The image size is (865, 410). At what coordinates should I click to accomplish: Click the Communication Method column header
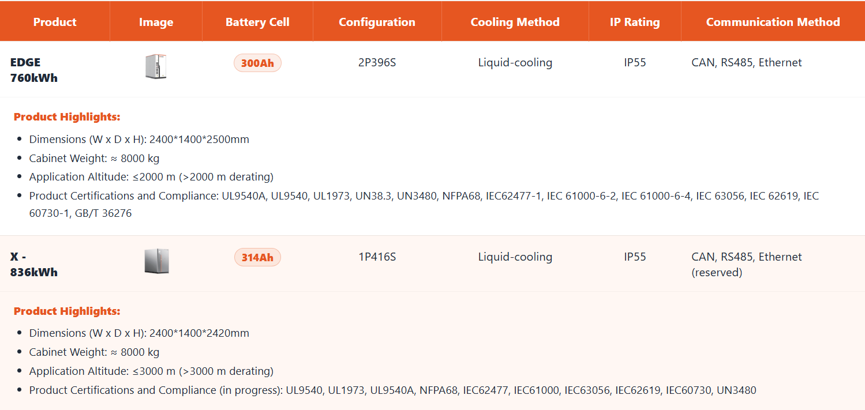pos(773,22)
